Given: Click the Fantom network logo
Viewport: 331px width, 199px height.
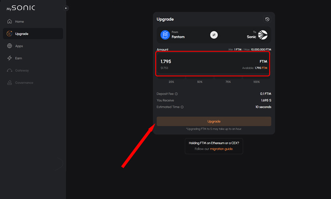Looking at the screenshot, I should (x=165, y=35).
